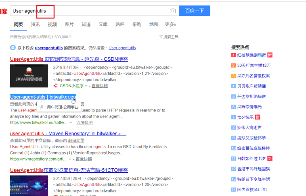
Task: Focus the Baidu search input field
Action: pos(94,10)
